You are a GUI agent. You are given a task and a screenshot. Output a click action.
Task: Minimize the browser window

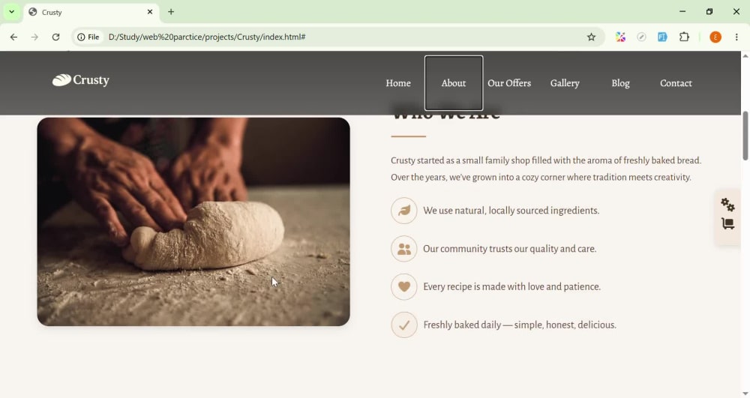[682, 11]
